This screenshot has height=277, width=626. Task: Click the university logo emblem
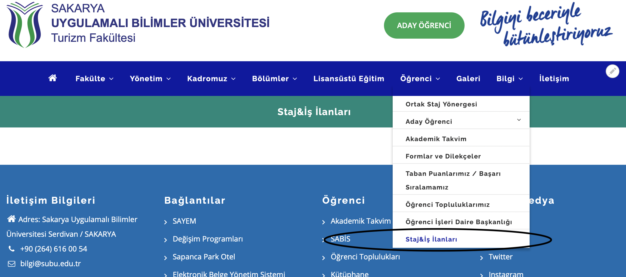pos(25,25)
